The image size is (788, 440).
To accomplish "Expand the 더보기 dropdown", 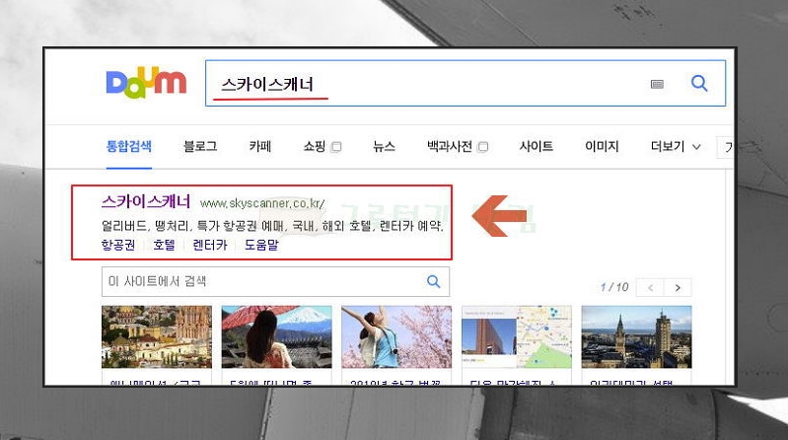I will click(676, 146).
